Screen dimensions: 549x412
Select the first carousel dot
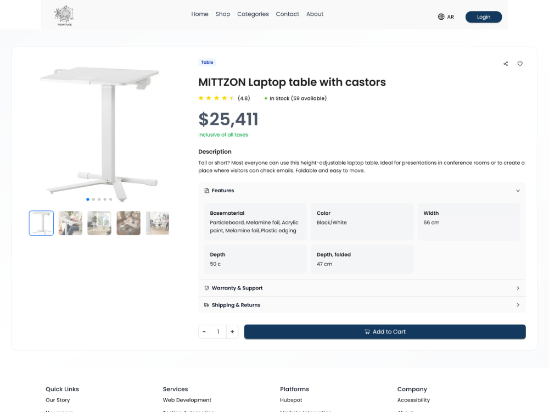click(87, 199)
